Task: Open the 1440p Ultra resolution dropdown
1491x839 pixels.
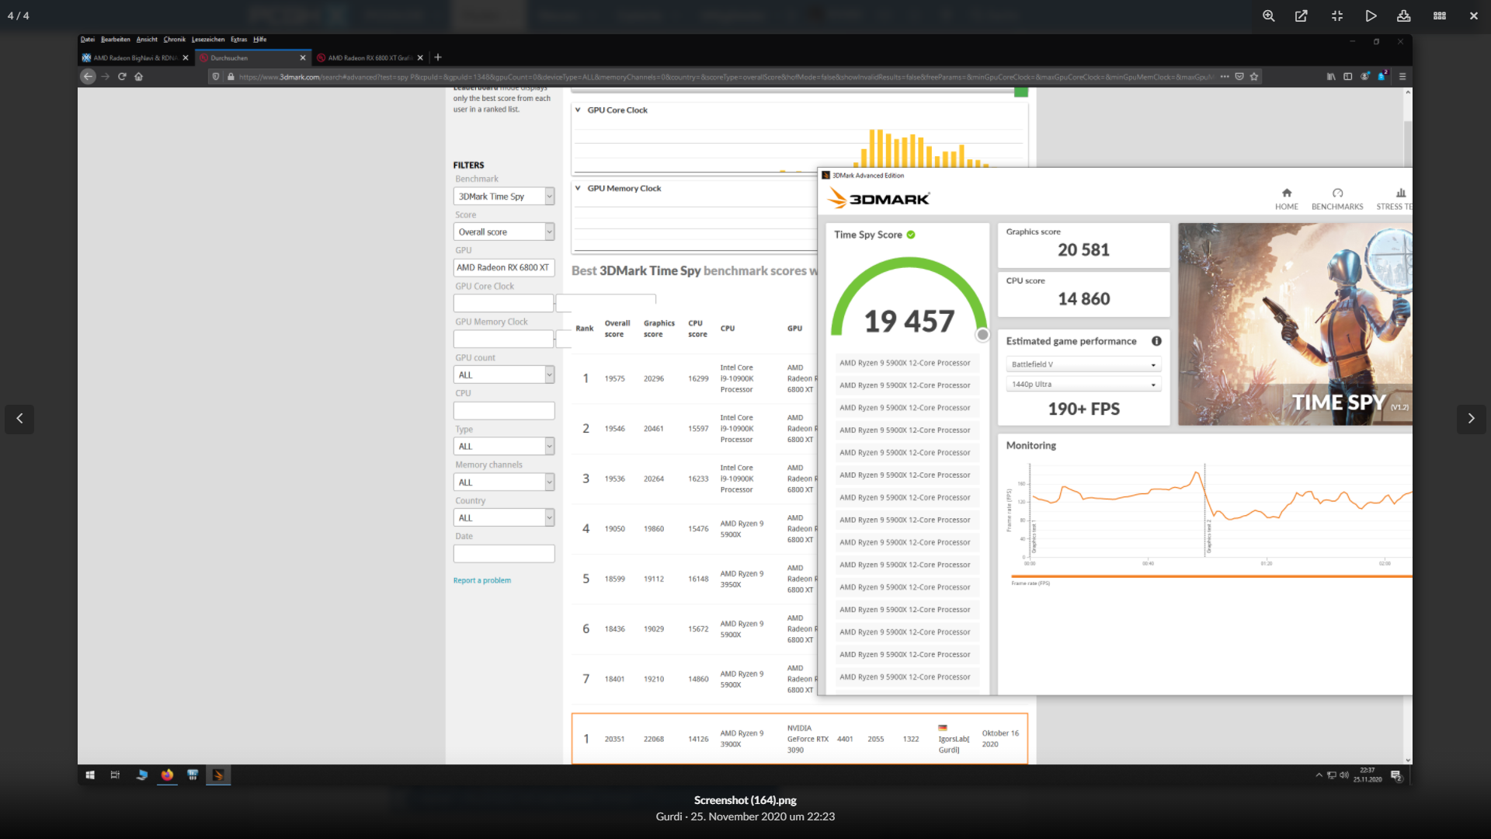Action: (x=1083, y=385)
